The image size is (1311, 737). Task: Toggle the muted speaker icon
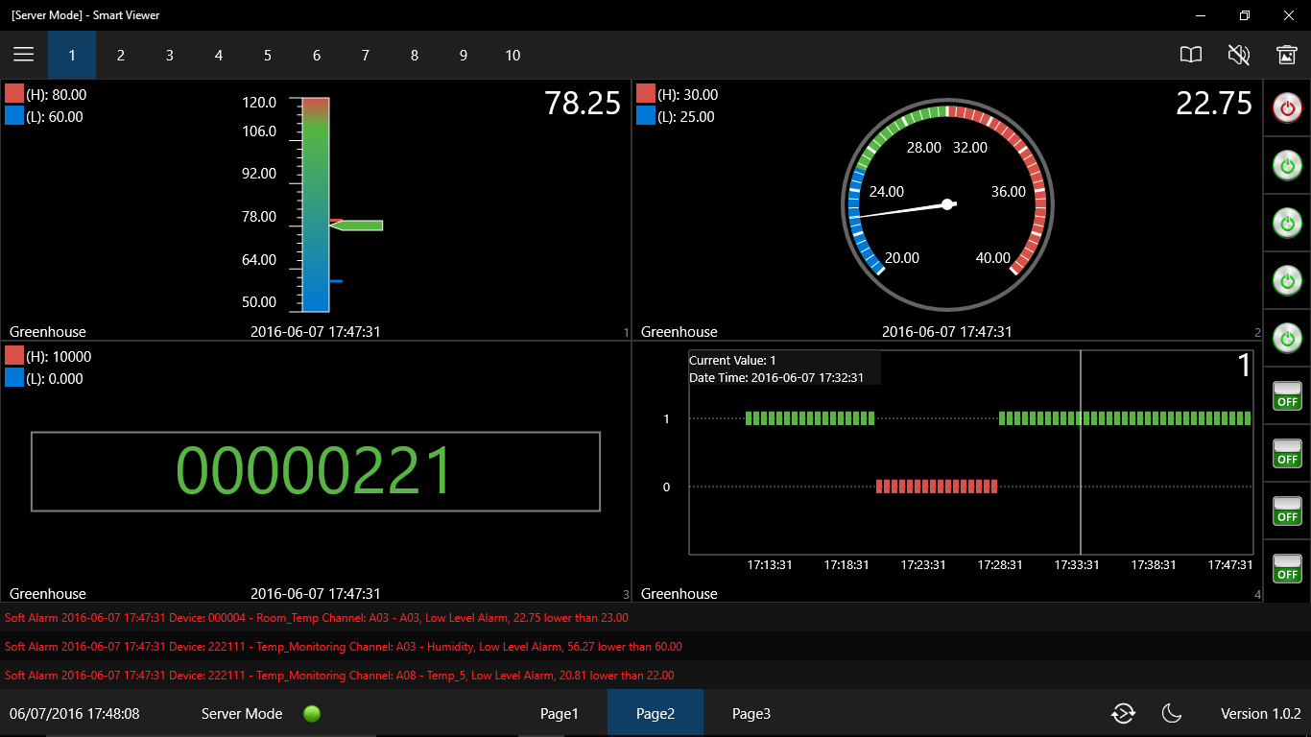1239,55
